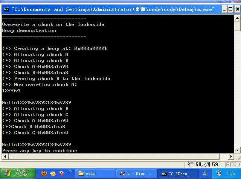The height and width of the screenshot is (179, 241).
Task: Open the second quick launch icon
Action: [x=53, y=173]
